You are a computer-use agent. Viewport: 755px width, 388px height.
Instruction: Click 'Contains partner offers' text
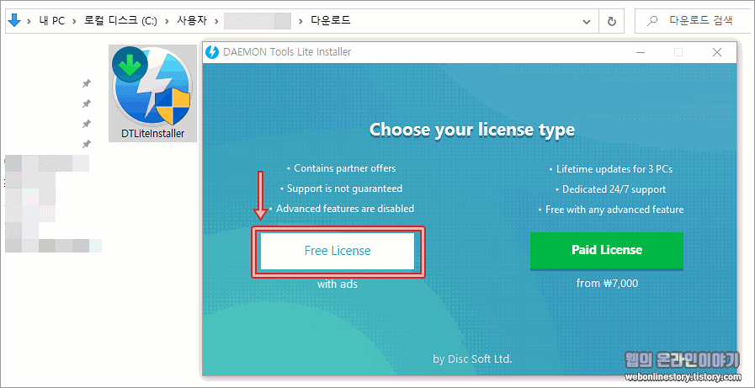click(x=345, y=168)
